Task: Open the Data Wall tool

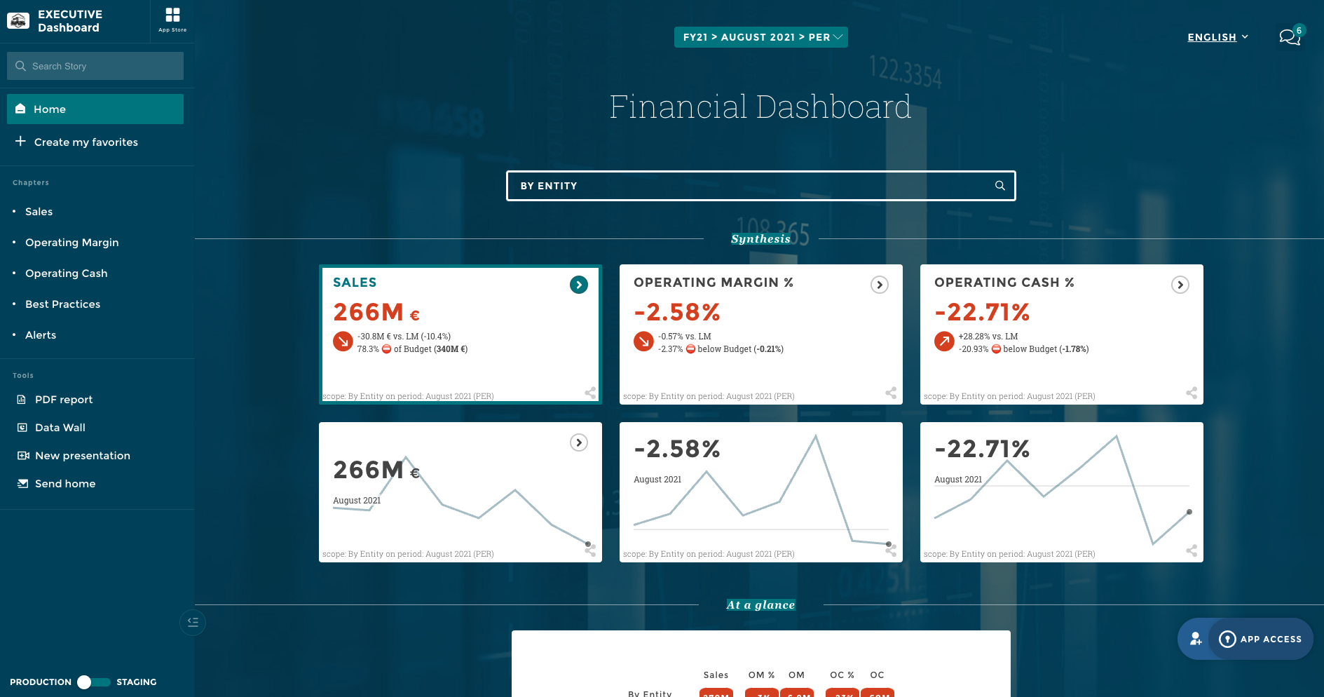Action: pos(60,427)
